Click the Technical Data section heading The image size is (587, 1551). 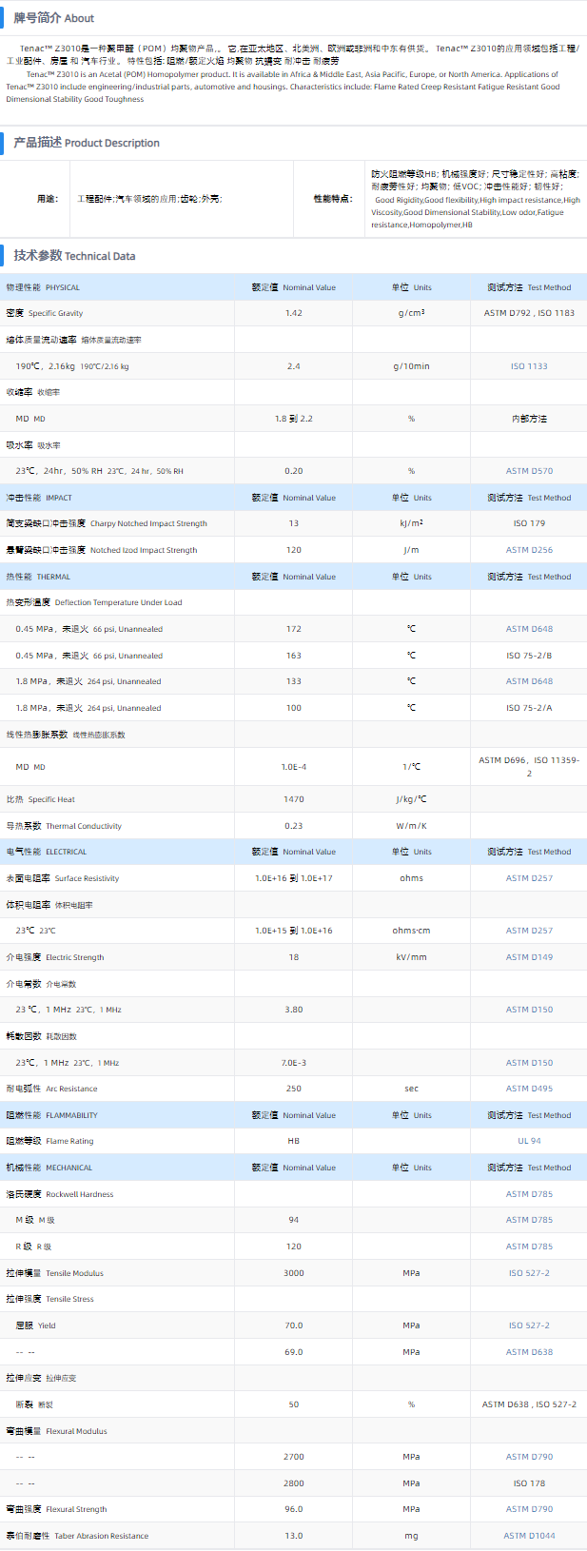pos(74,256)
